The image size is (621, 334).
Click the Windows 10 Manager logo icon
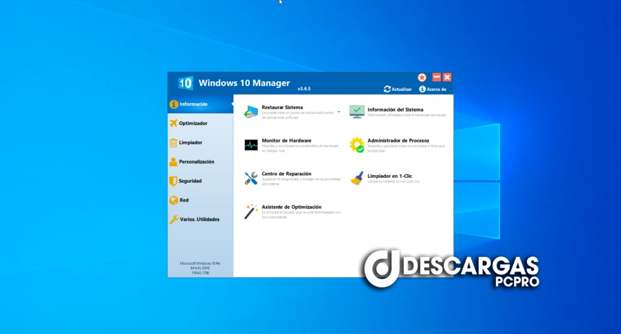tap(186, 83)
